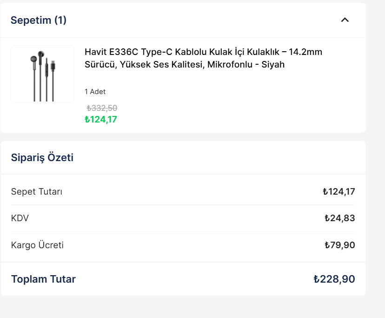This screenshot has height=318, width=385.
Task: Click the ₺79,90 shipping fee amount
Action: [340, 245]
